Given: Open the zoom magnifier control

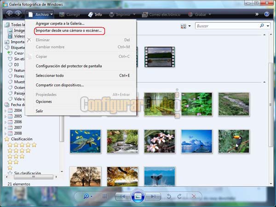Looking at the screenshot, I should [88, 196].
